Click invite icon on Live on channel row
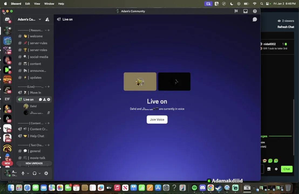 45,99
